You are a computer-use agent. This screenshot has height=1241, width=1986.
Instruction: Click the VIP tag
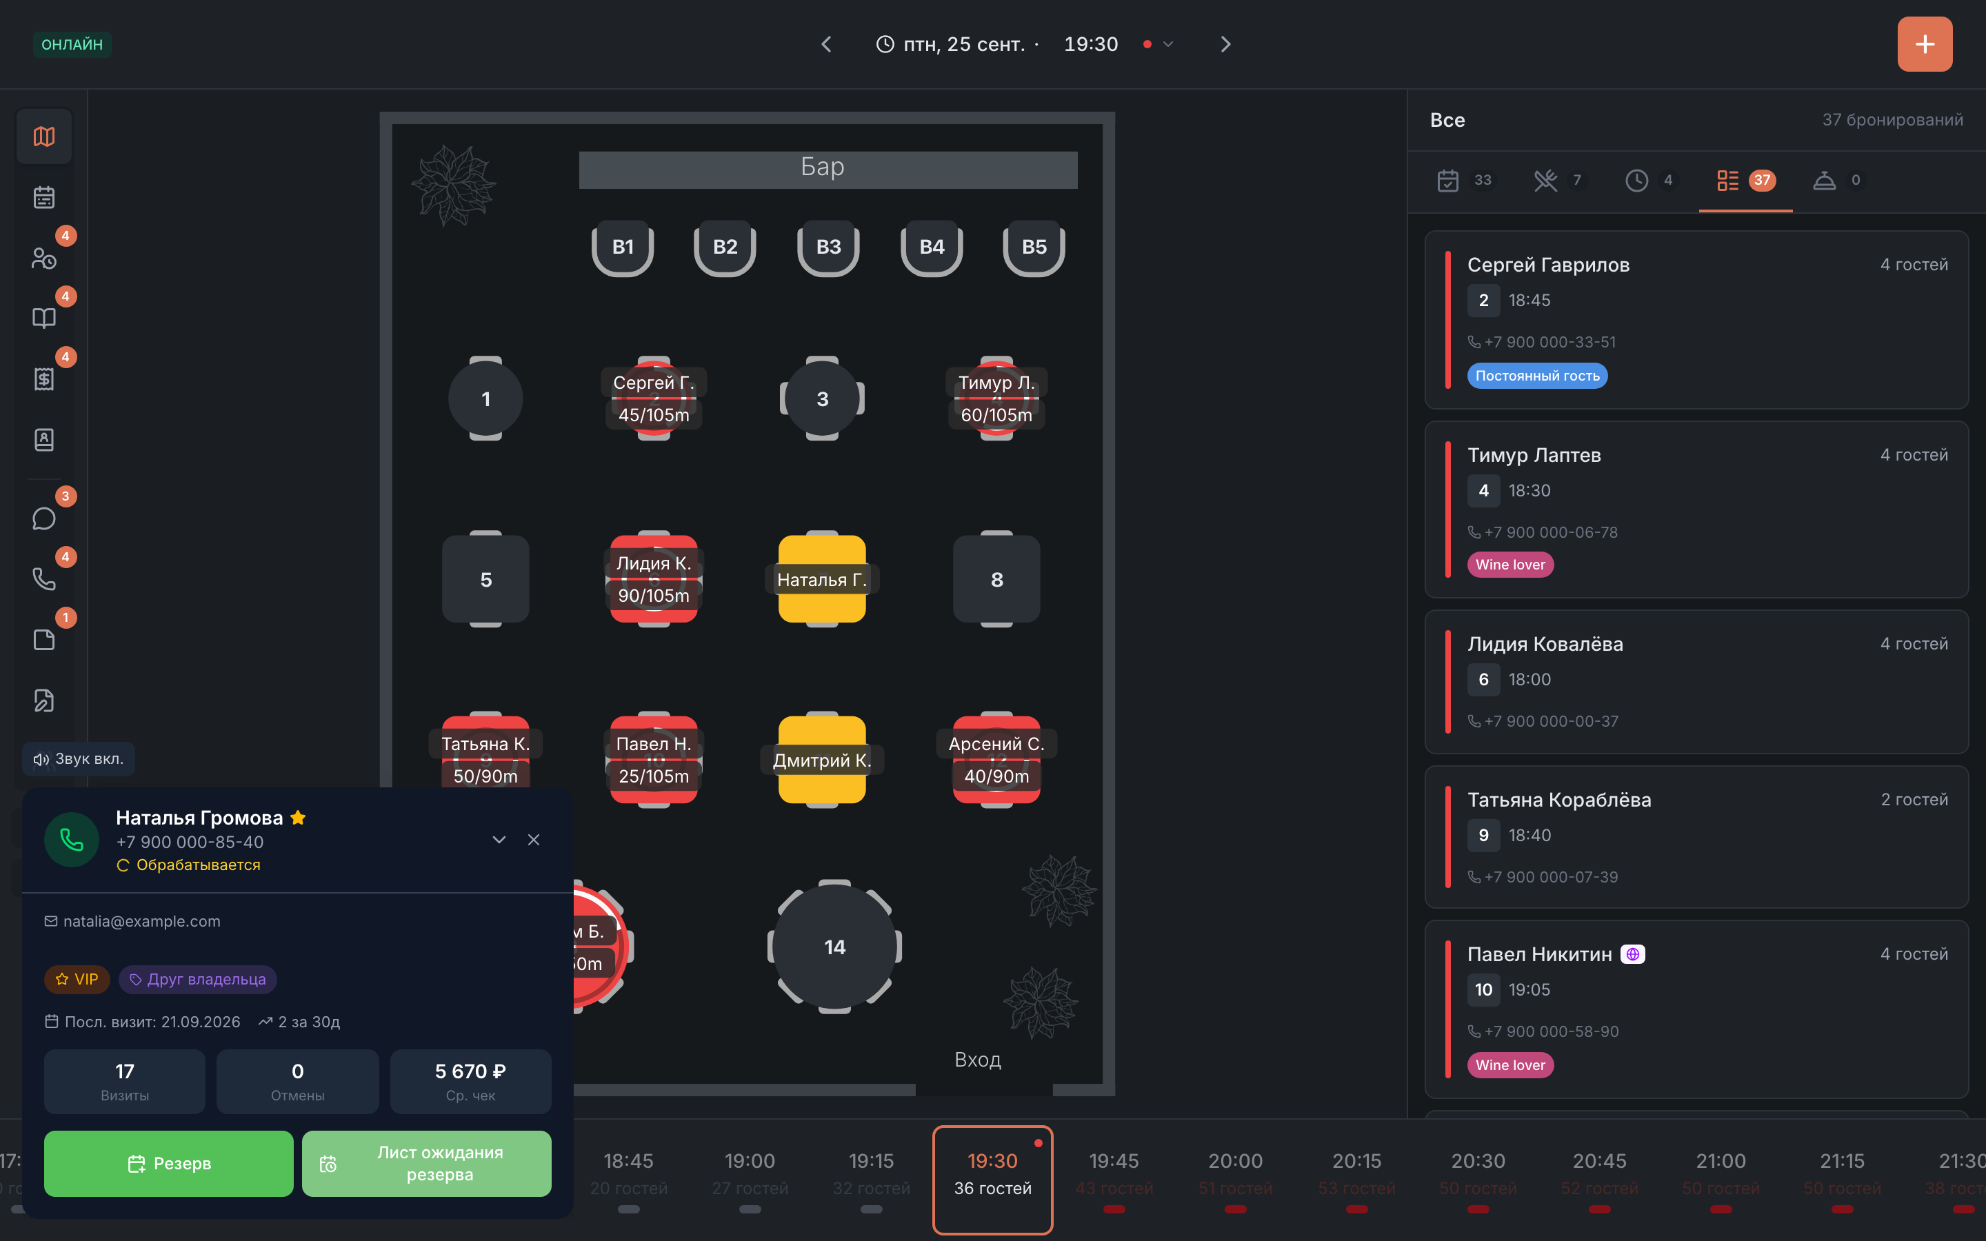(x=77, y=979)
